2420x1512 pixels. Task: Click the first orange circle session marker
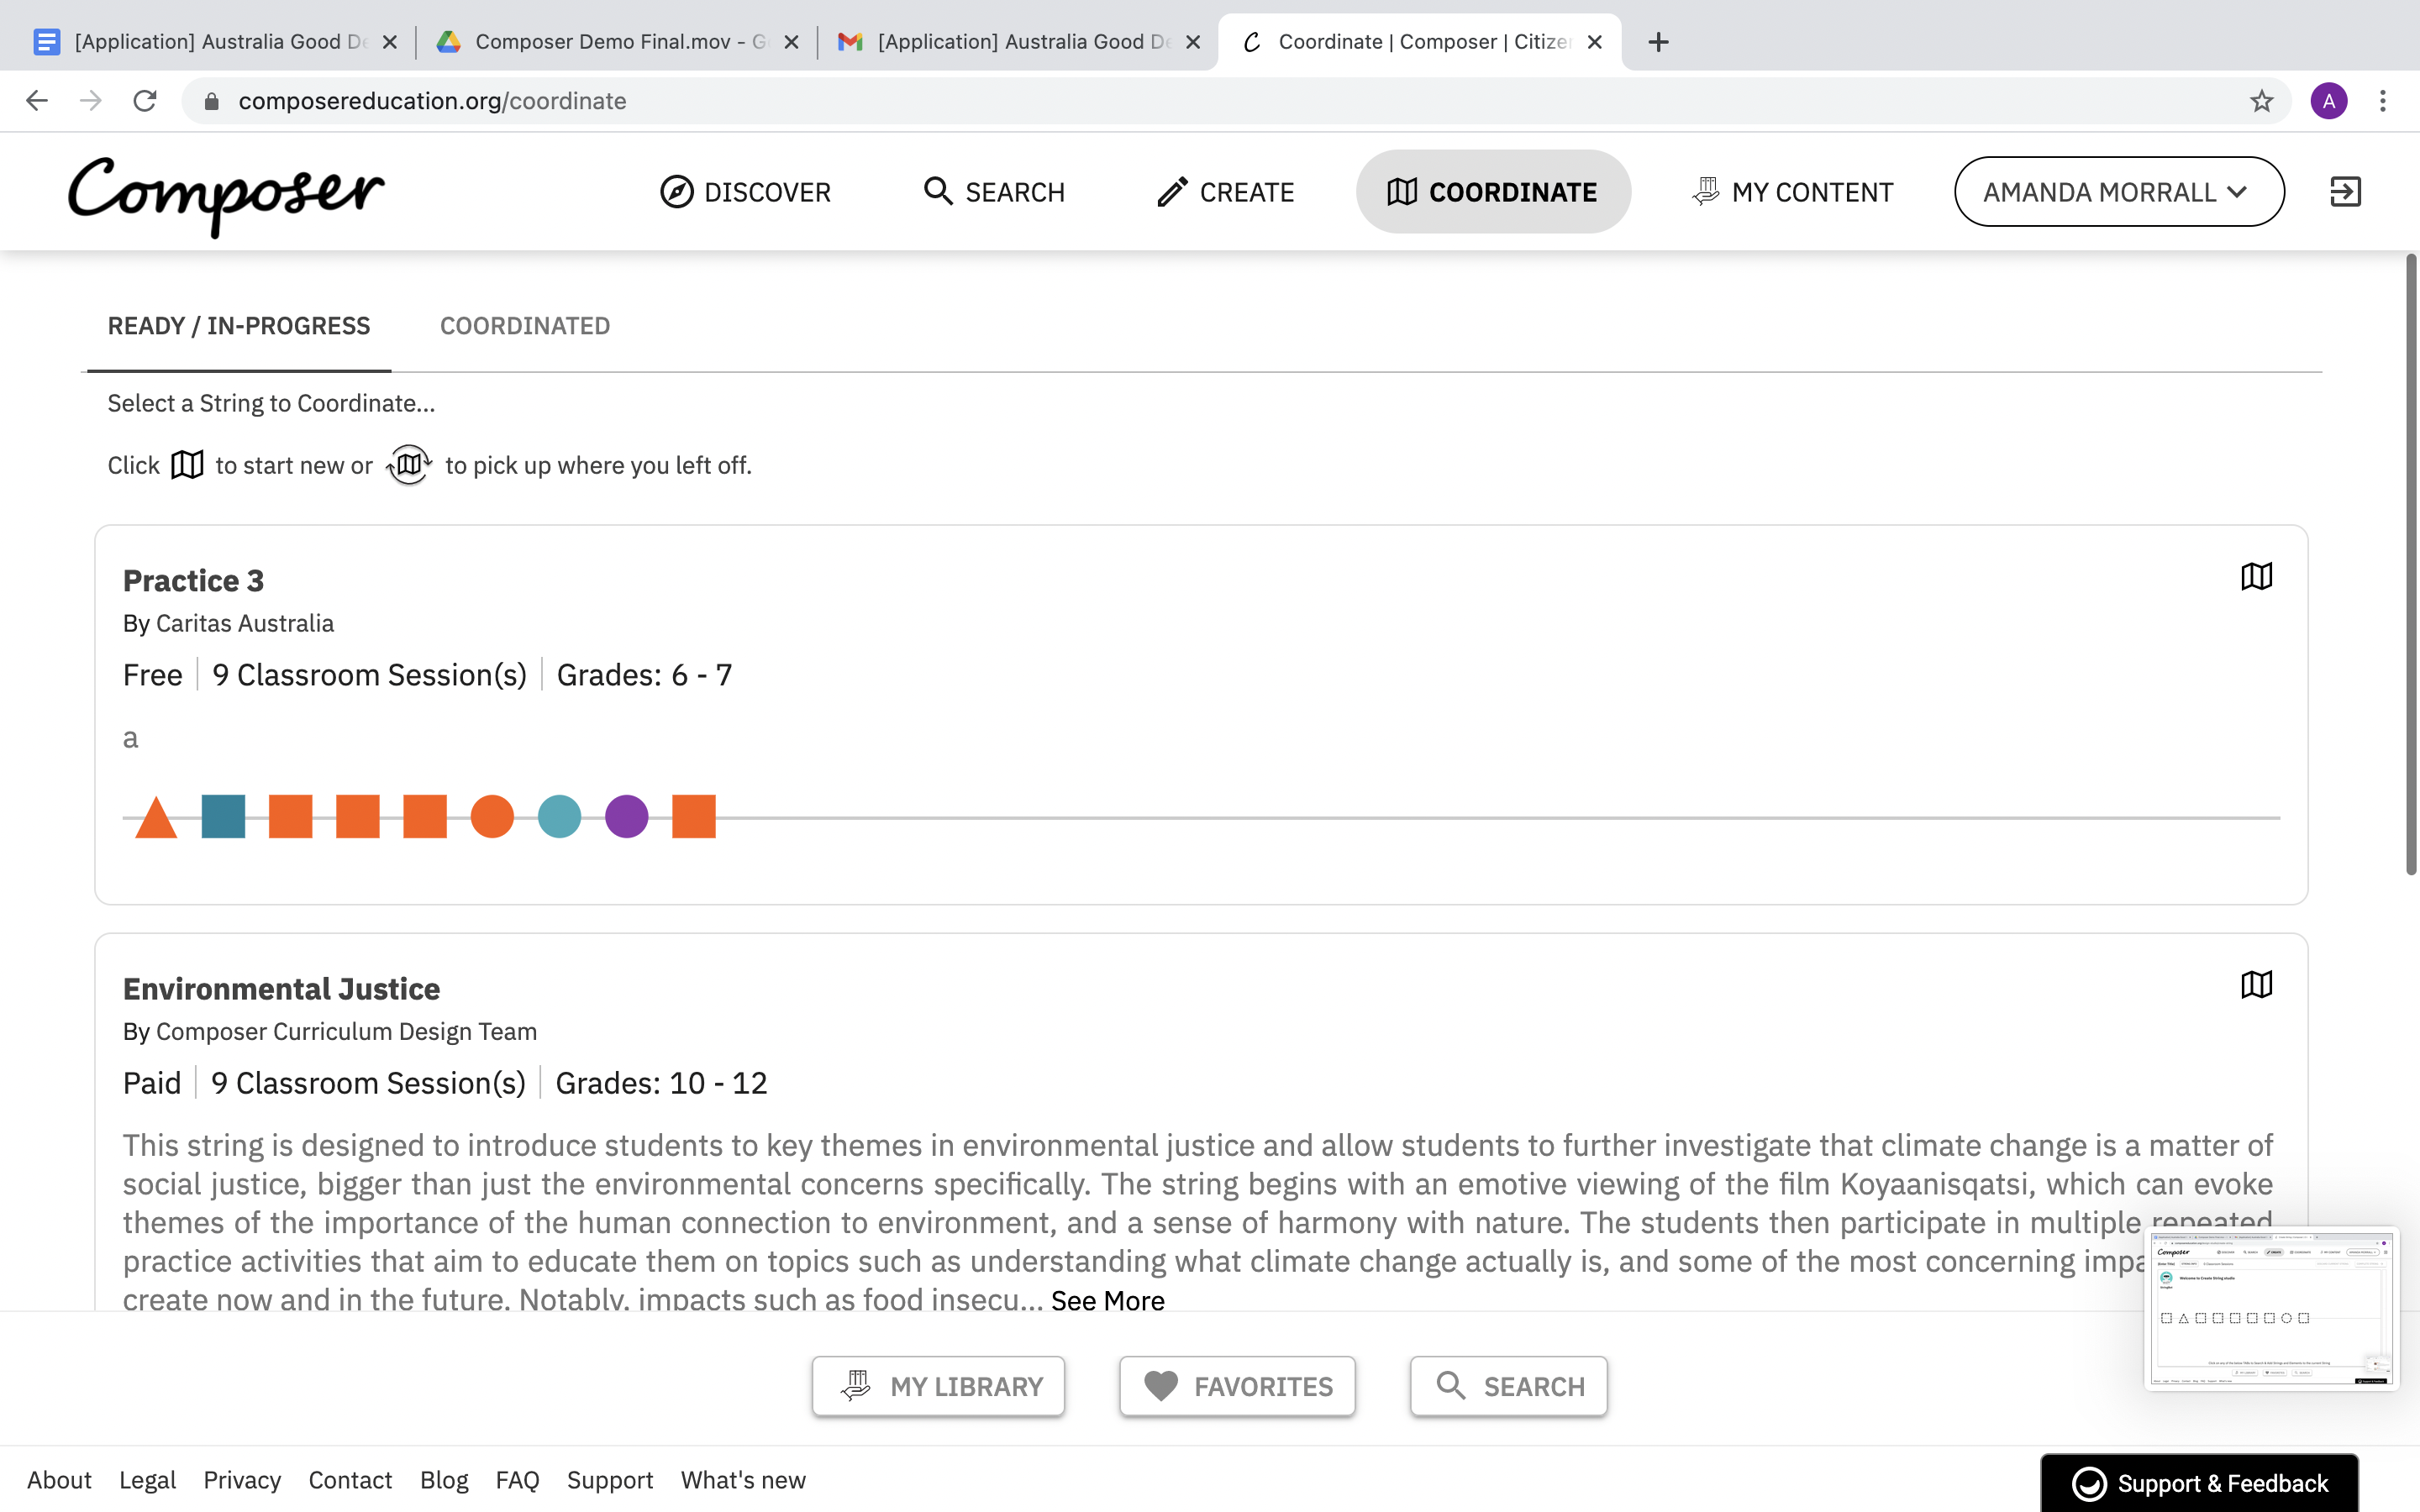[492, 816]
